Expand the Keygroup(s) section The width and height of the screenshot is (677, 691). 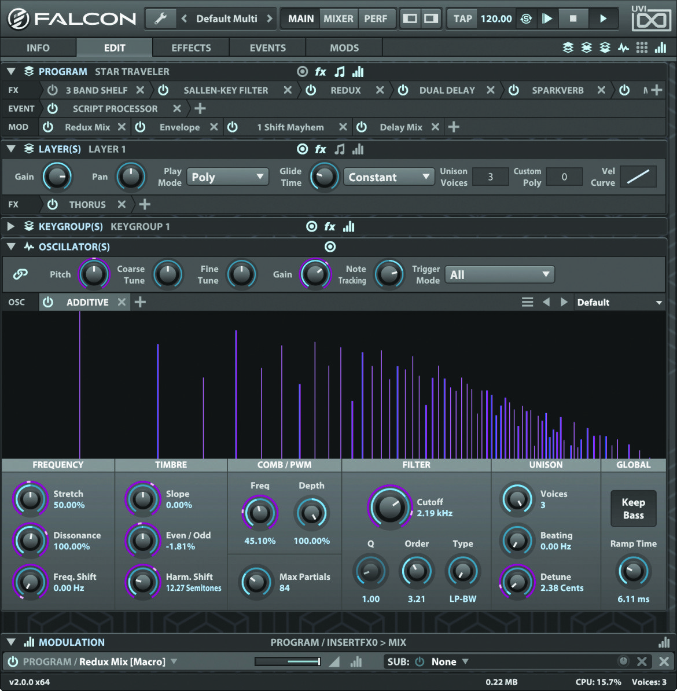click(x=11, y=226)
